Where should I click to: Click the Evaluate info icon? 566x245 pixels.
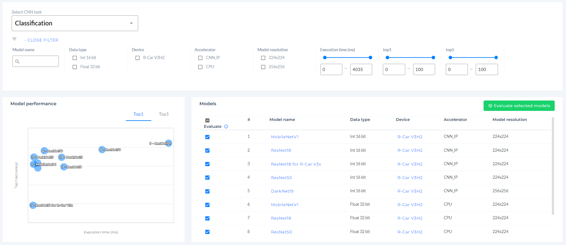(226, 127)
